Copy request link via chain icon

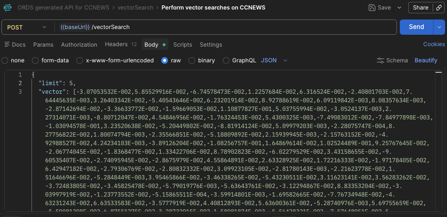tap(438, 8)
